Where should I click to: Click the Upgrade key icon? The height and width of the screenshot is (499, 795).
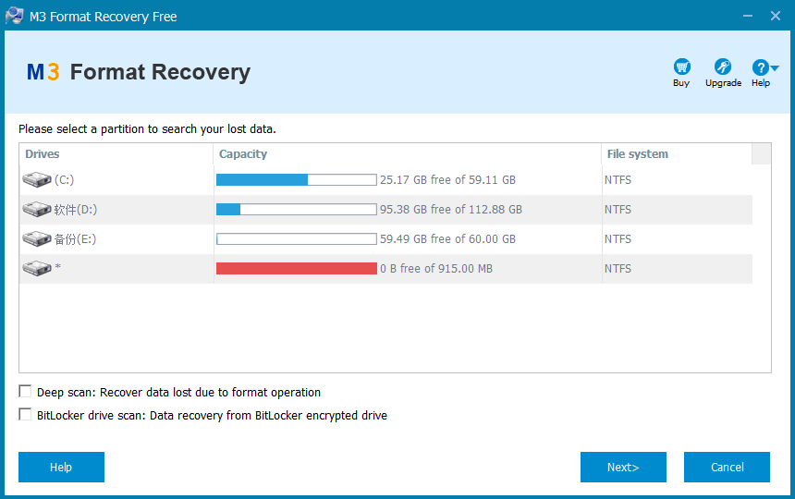[x=723, y=67]
